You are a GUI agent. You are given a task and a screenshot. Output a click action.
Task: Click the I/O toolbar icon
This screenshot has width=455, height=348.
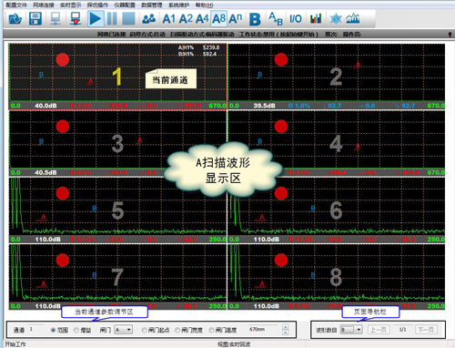(x=295, y=19)
